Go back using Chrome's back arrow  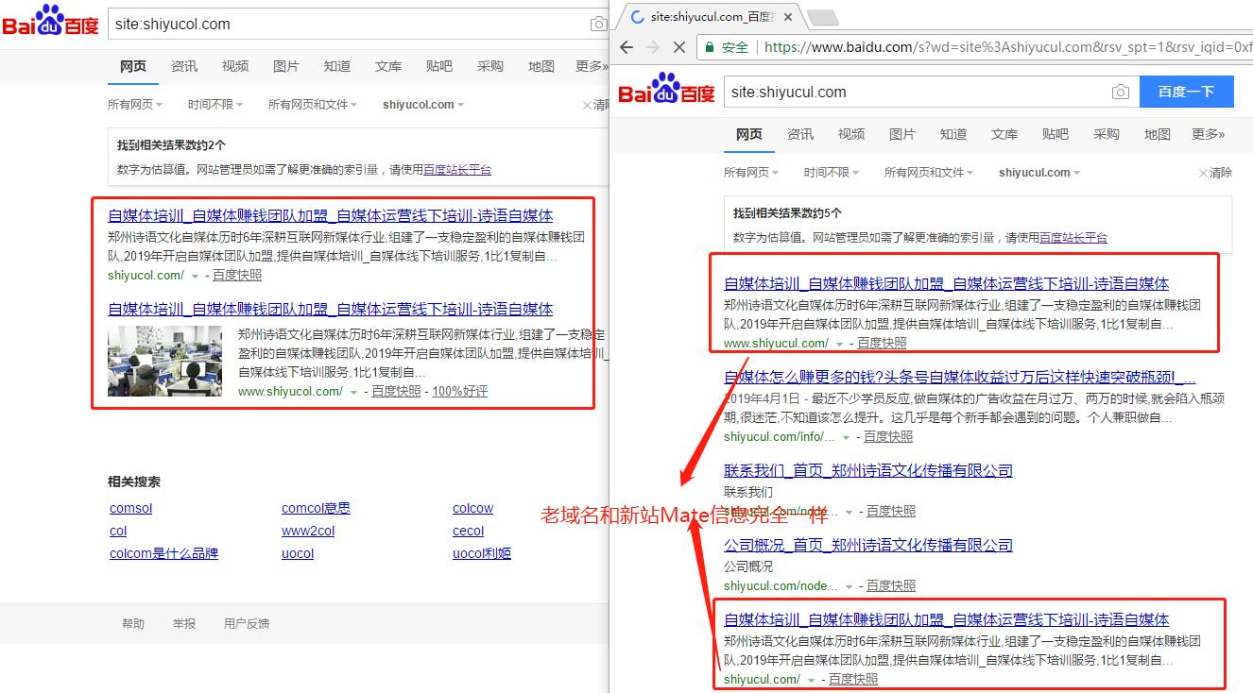pos(626,46)
